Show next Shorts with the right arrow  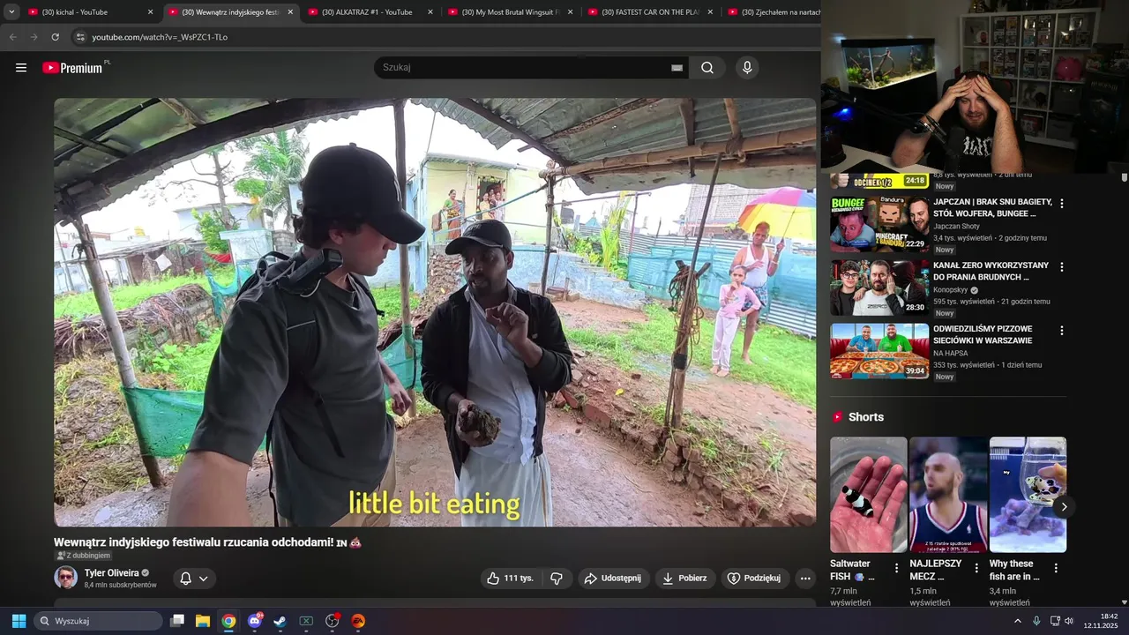click(1064, 506)
